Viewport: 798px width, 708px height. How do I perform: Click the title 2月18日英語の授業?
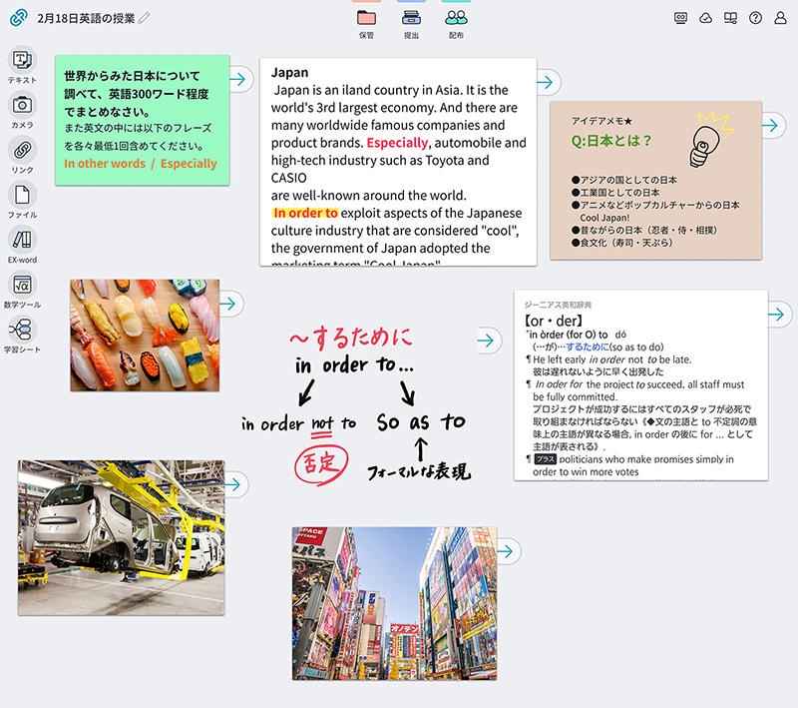86,18
